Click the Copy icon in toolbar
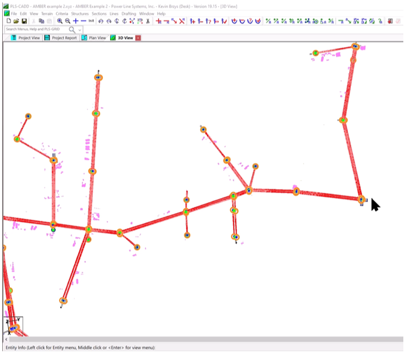This screenshot has width=405, height=352. tap(41, 21)
